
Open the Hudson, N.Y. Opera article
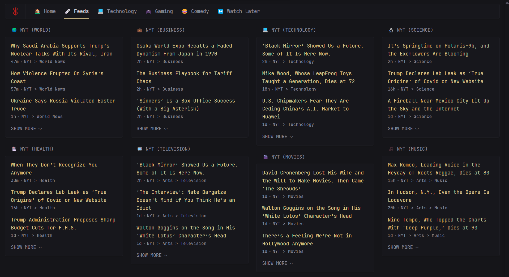pos(438,196)
